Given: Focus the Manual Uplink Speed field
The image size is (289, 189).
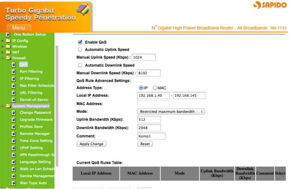Looking at the screenshot, I should click(x=144, y=57).
